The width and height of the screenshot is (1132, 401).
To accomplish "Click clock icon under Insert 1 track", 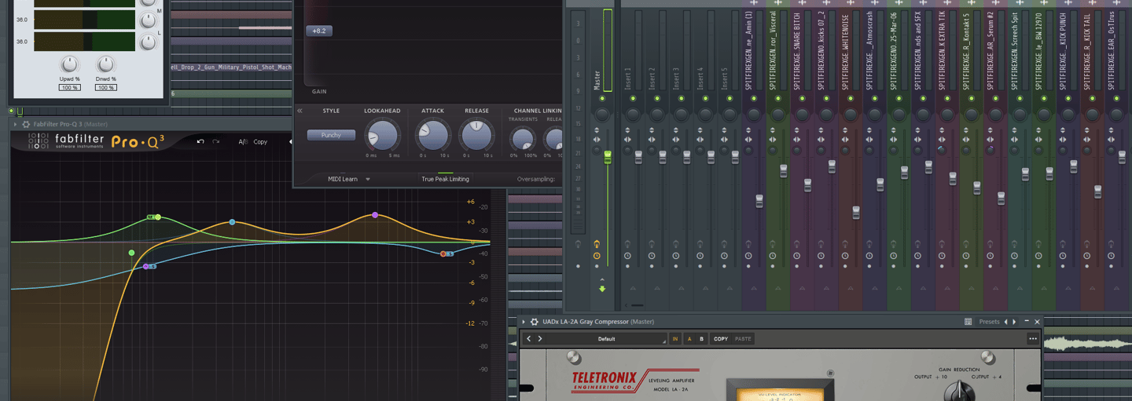I will (x=627, y=256).
